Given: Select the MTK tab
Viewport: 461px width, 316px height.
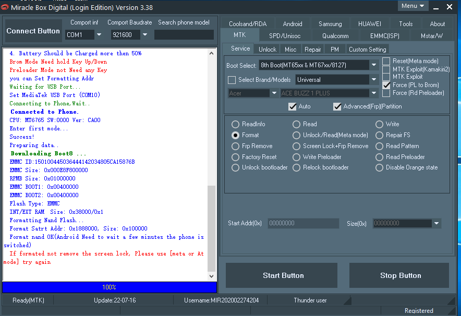Looking at the screenshot, I should tap(239, 35).
